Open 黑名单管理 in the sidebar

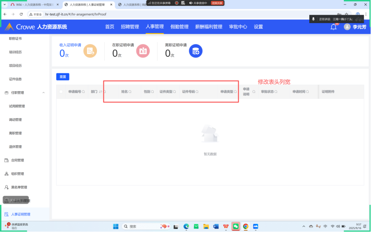(19, 187)
